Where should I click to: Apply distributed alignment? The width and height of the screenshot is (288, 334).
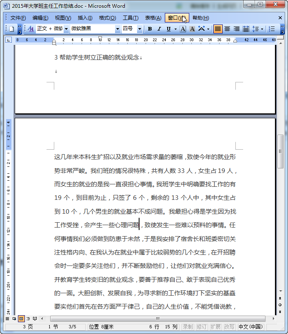click(246, 29)
